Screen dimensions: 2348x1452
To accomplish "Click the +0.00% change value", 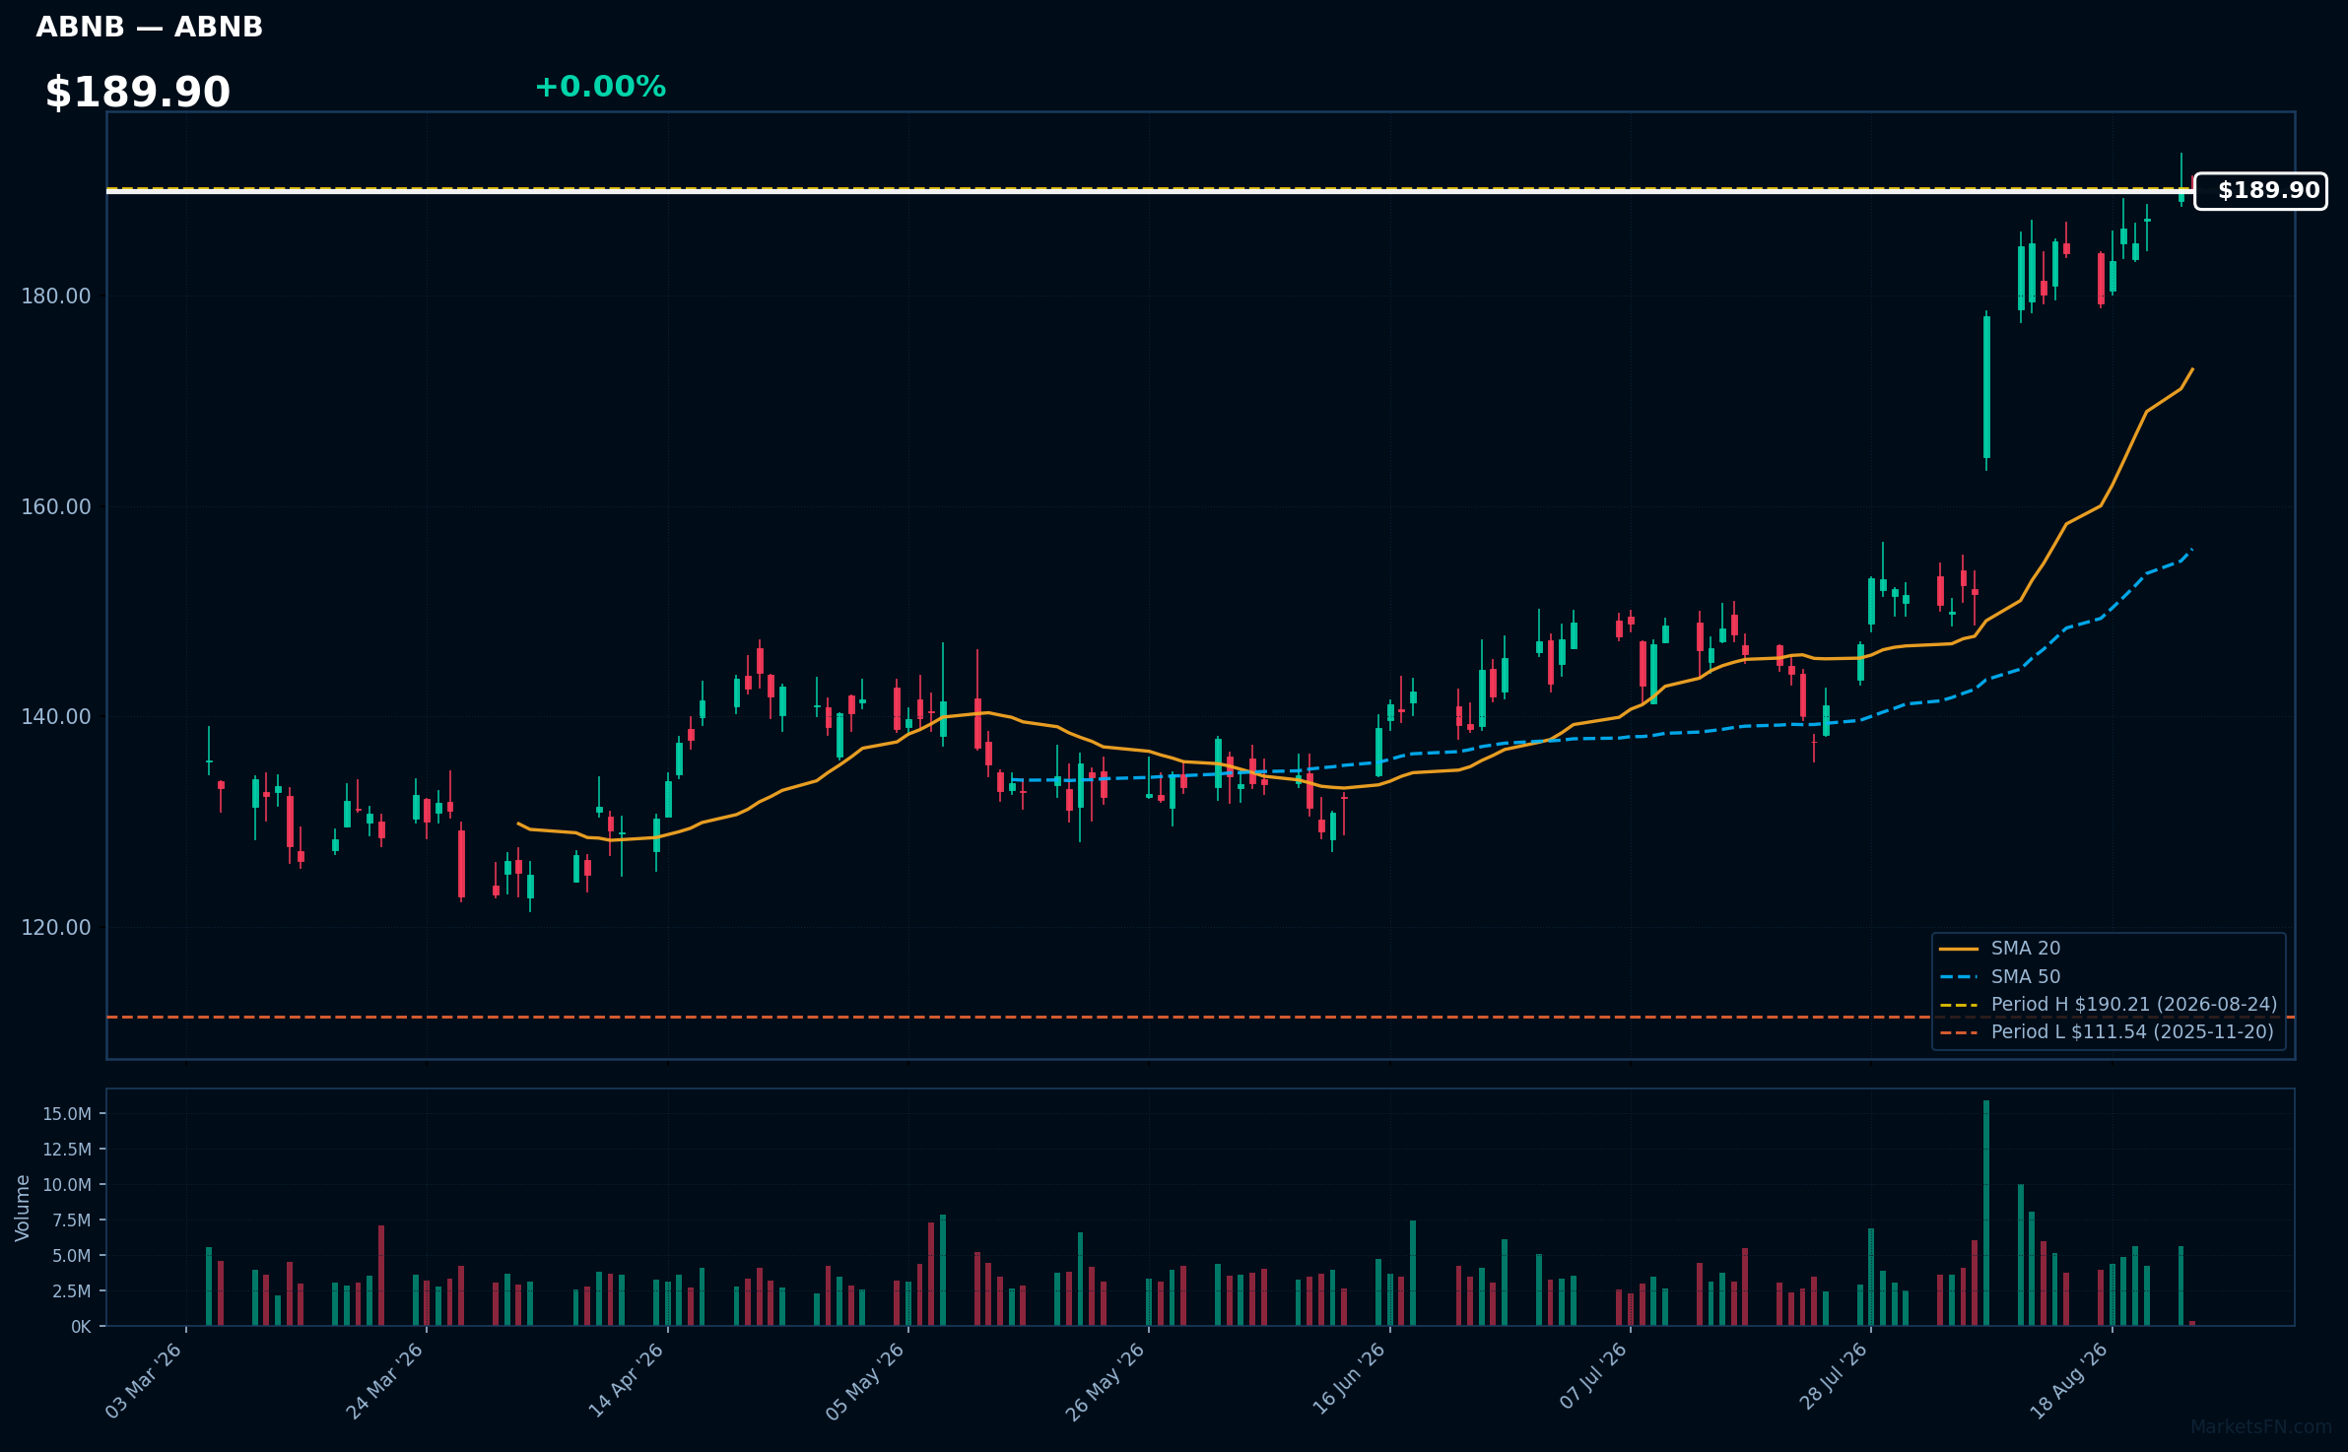I will 600,87.
